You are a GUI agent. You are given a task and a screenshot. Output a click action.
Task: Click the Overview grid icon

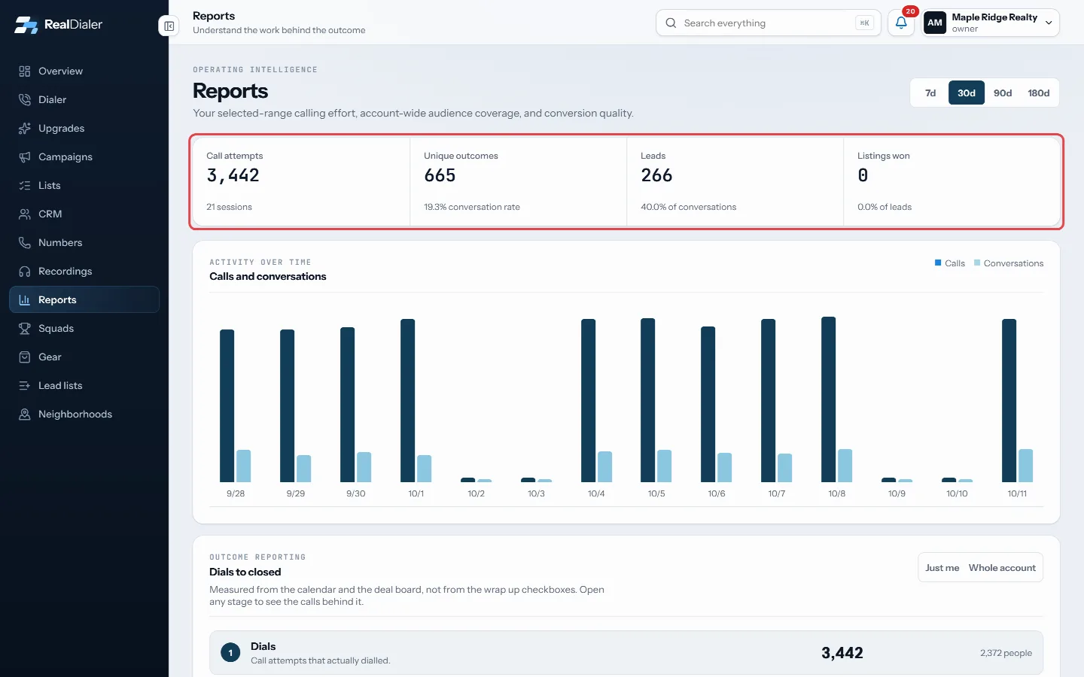coord(25,71)
